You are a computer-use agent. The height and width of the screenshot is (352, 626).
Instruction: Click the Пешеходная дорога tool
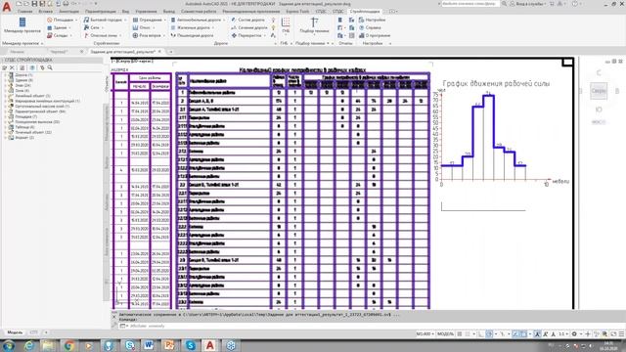tap(193, 35)
